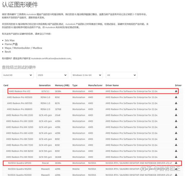Download driver for AMD Radeon Pro WX 5100
This screenshot has height=176, width=185.
[176, 139]
